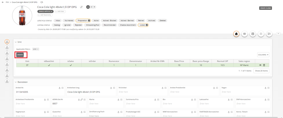Open Show 20 Items page size selector
Viewport: 283px width, 118px height.
pos(261,71)
